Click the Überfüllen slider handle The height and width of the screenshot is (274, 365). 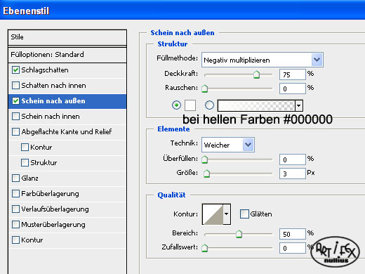pos(205,159)
